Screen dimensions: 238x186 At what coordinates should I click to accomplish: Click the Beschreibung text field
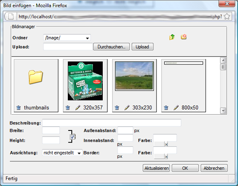tap(112, 123)
